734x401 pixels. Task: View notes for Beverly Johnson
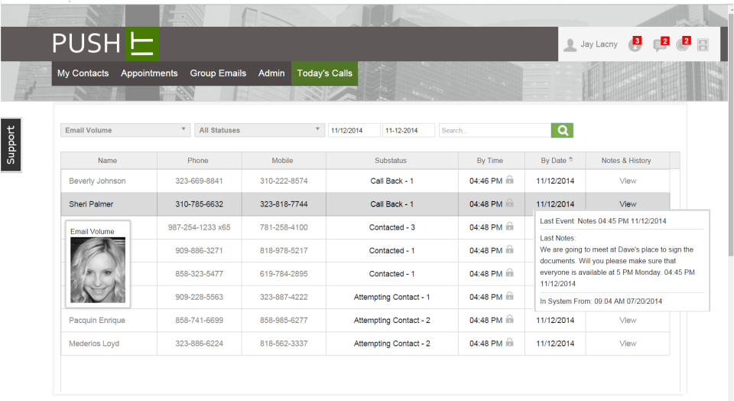(x=628, y=181)
